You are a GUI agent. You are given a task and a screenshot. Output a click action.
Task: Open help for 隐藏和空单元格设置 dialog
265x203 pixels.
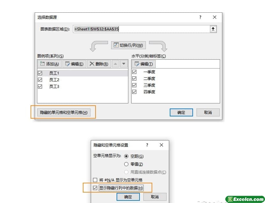coord(147,145)
